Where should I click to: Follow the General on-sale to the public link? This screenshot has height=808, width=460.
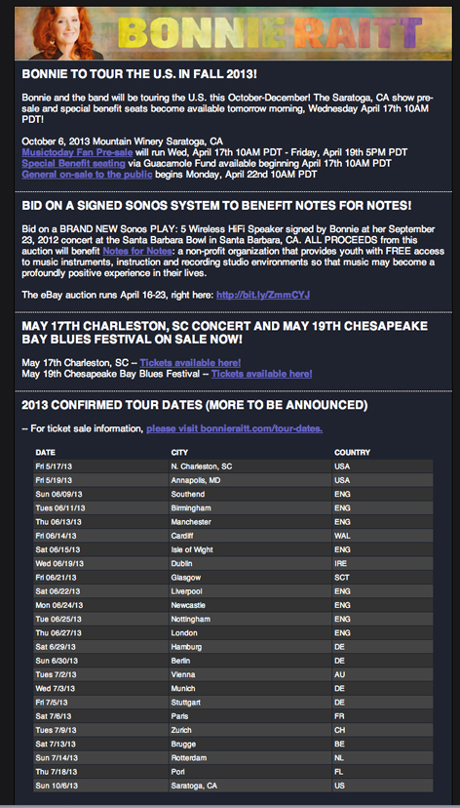[x=87, y=174]
